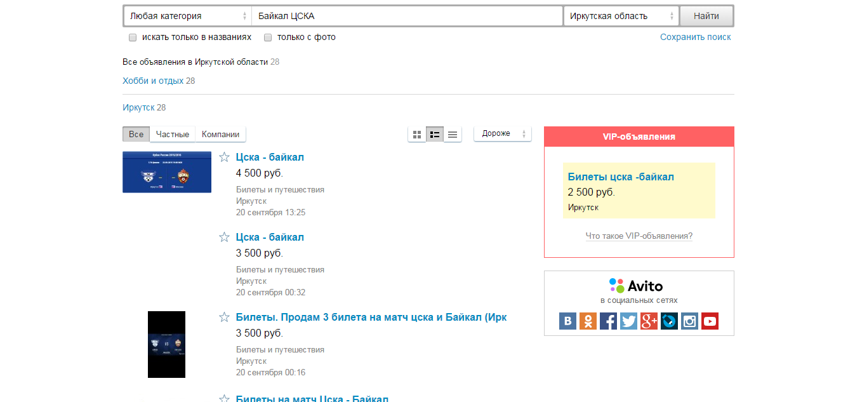Open the 'Дороже' sort order dropdown
855x402 pixels.
point(503,134)
